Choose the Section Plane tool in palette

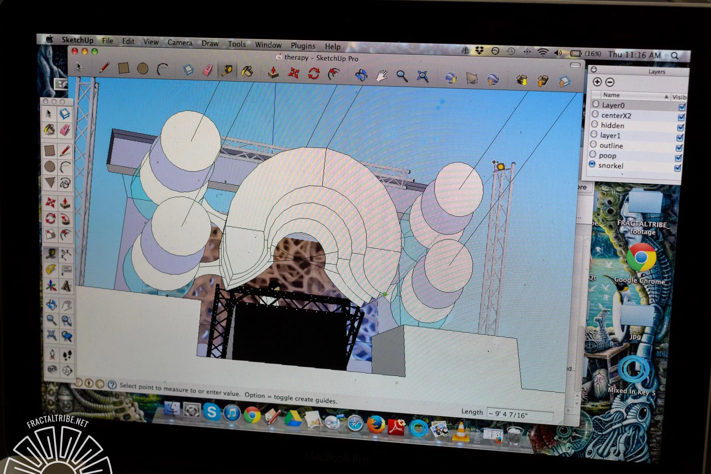[67, 371]
